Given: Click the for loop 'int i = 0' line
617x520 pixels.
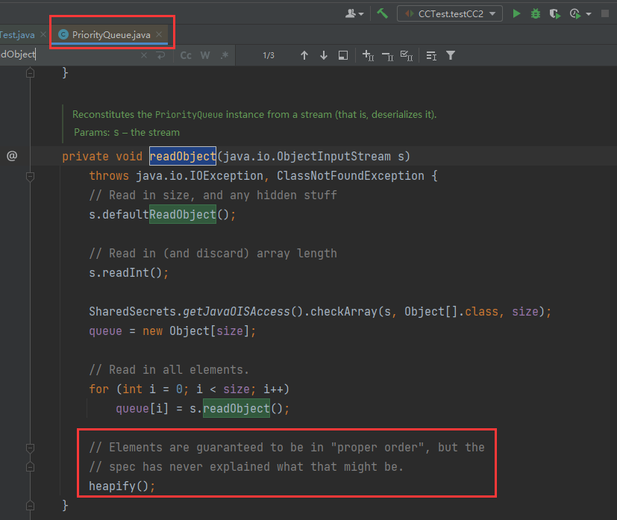Looking at the screenshot, I should 190,389.
